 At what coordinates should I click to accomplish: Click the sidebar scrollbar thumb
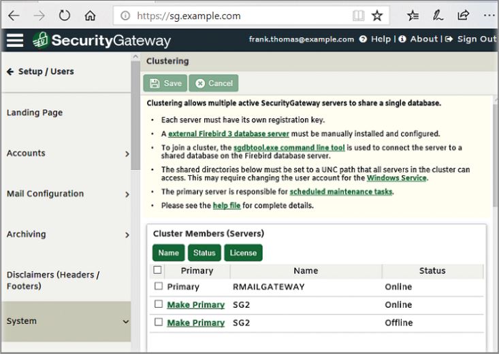pyautogui.click(x=135, y=115)
